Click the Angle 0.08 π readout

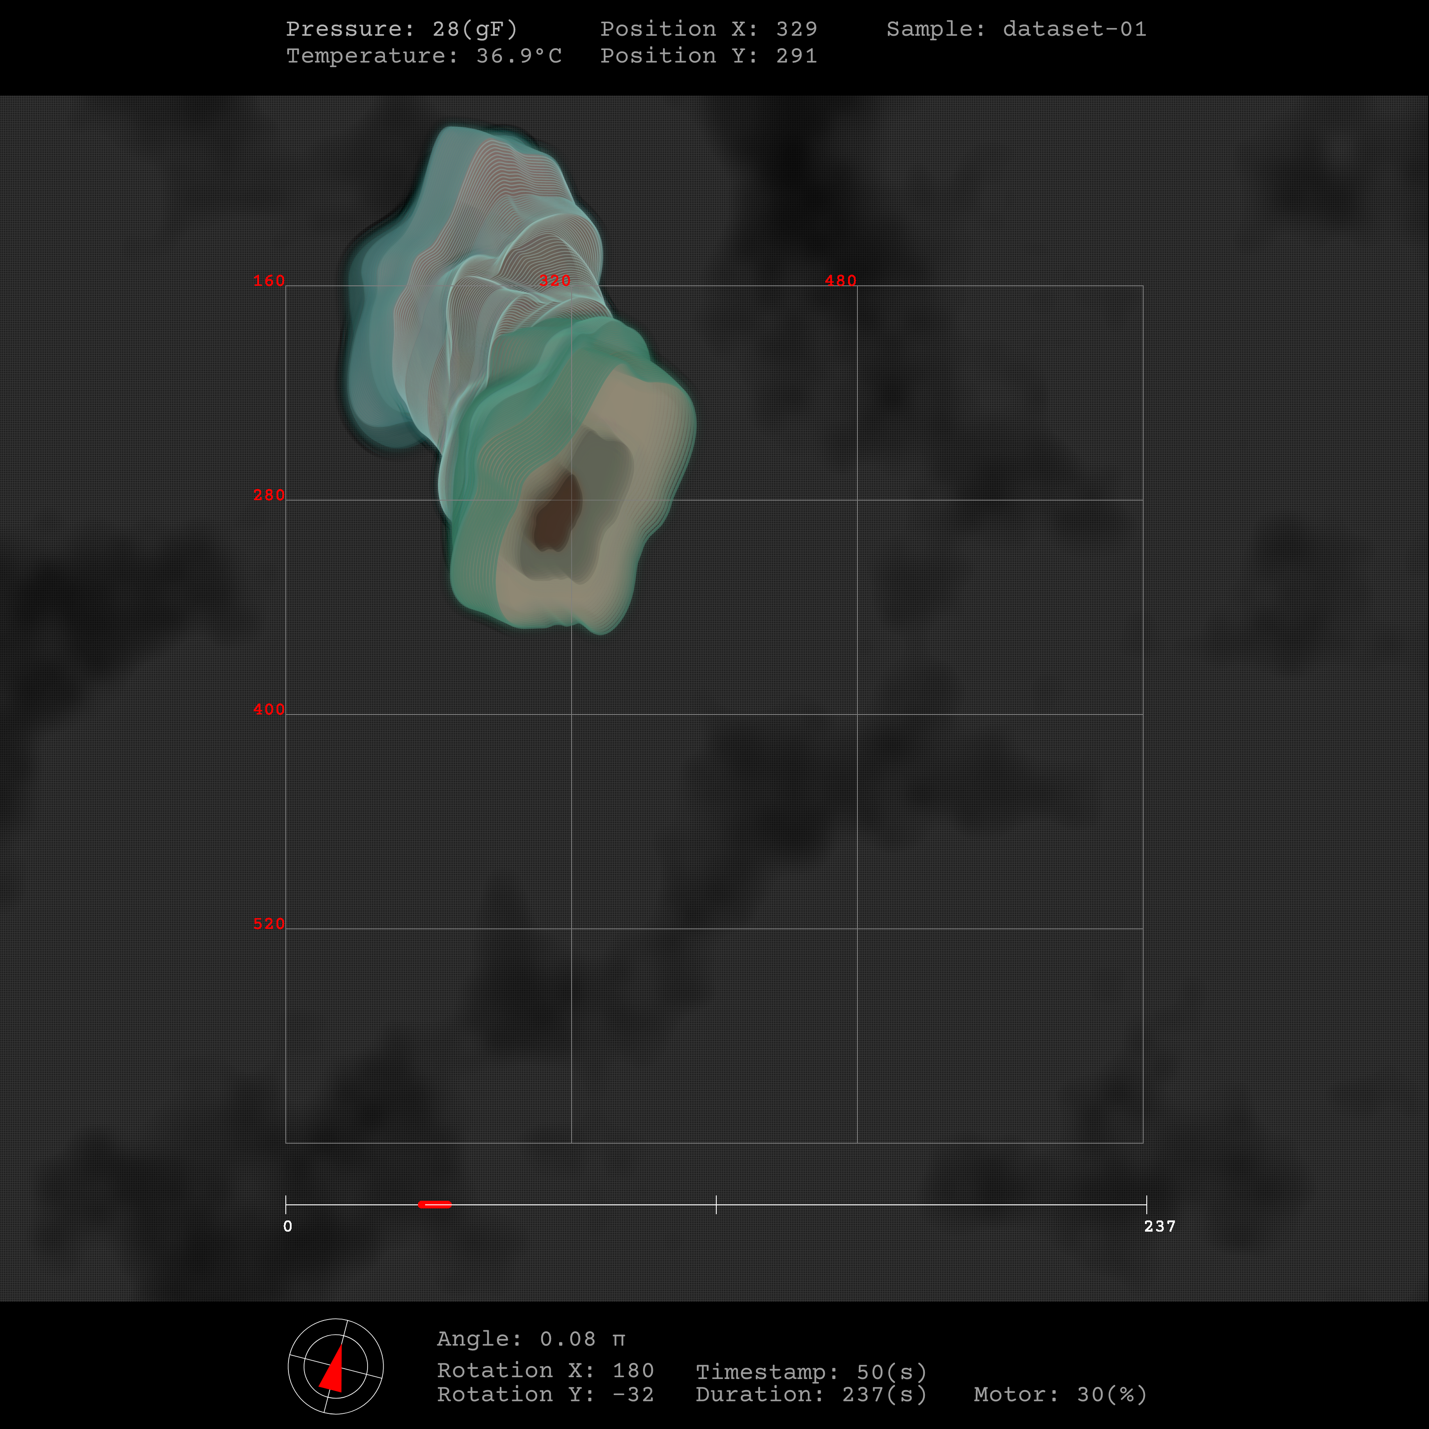coord(531,1339)
